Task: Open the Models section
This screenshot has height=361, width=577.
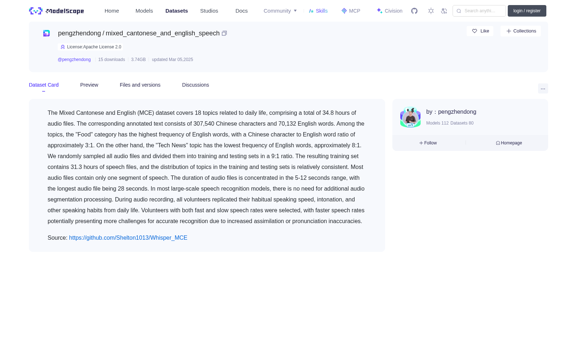Action: 144,11
